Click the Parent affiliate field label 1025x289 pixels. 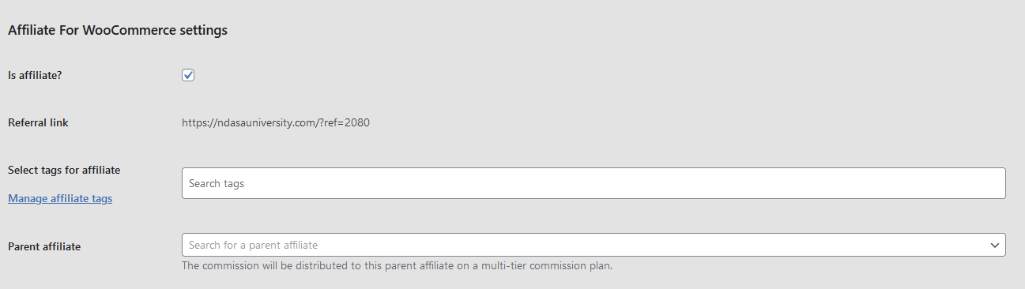44,246
